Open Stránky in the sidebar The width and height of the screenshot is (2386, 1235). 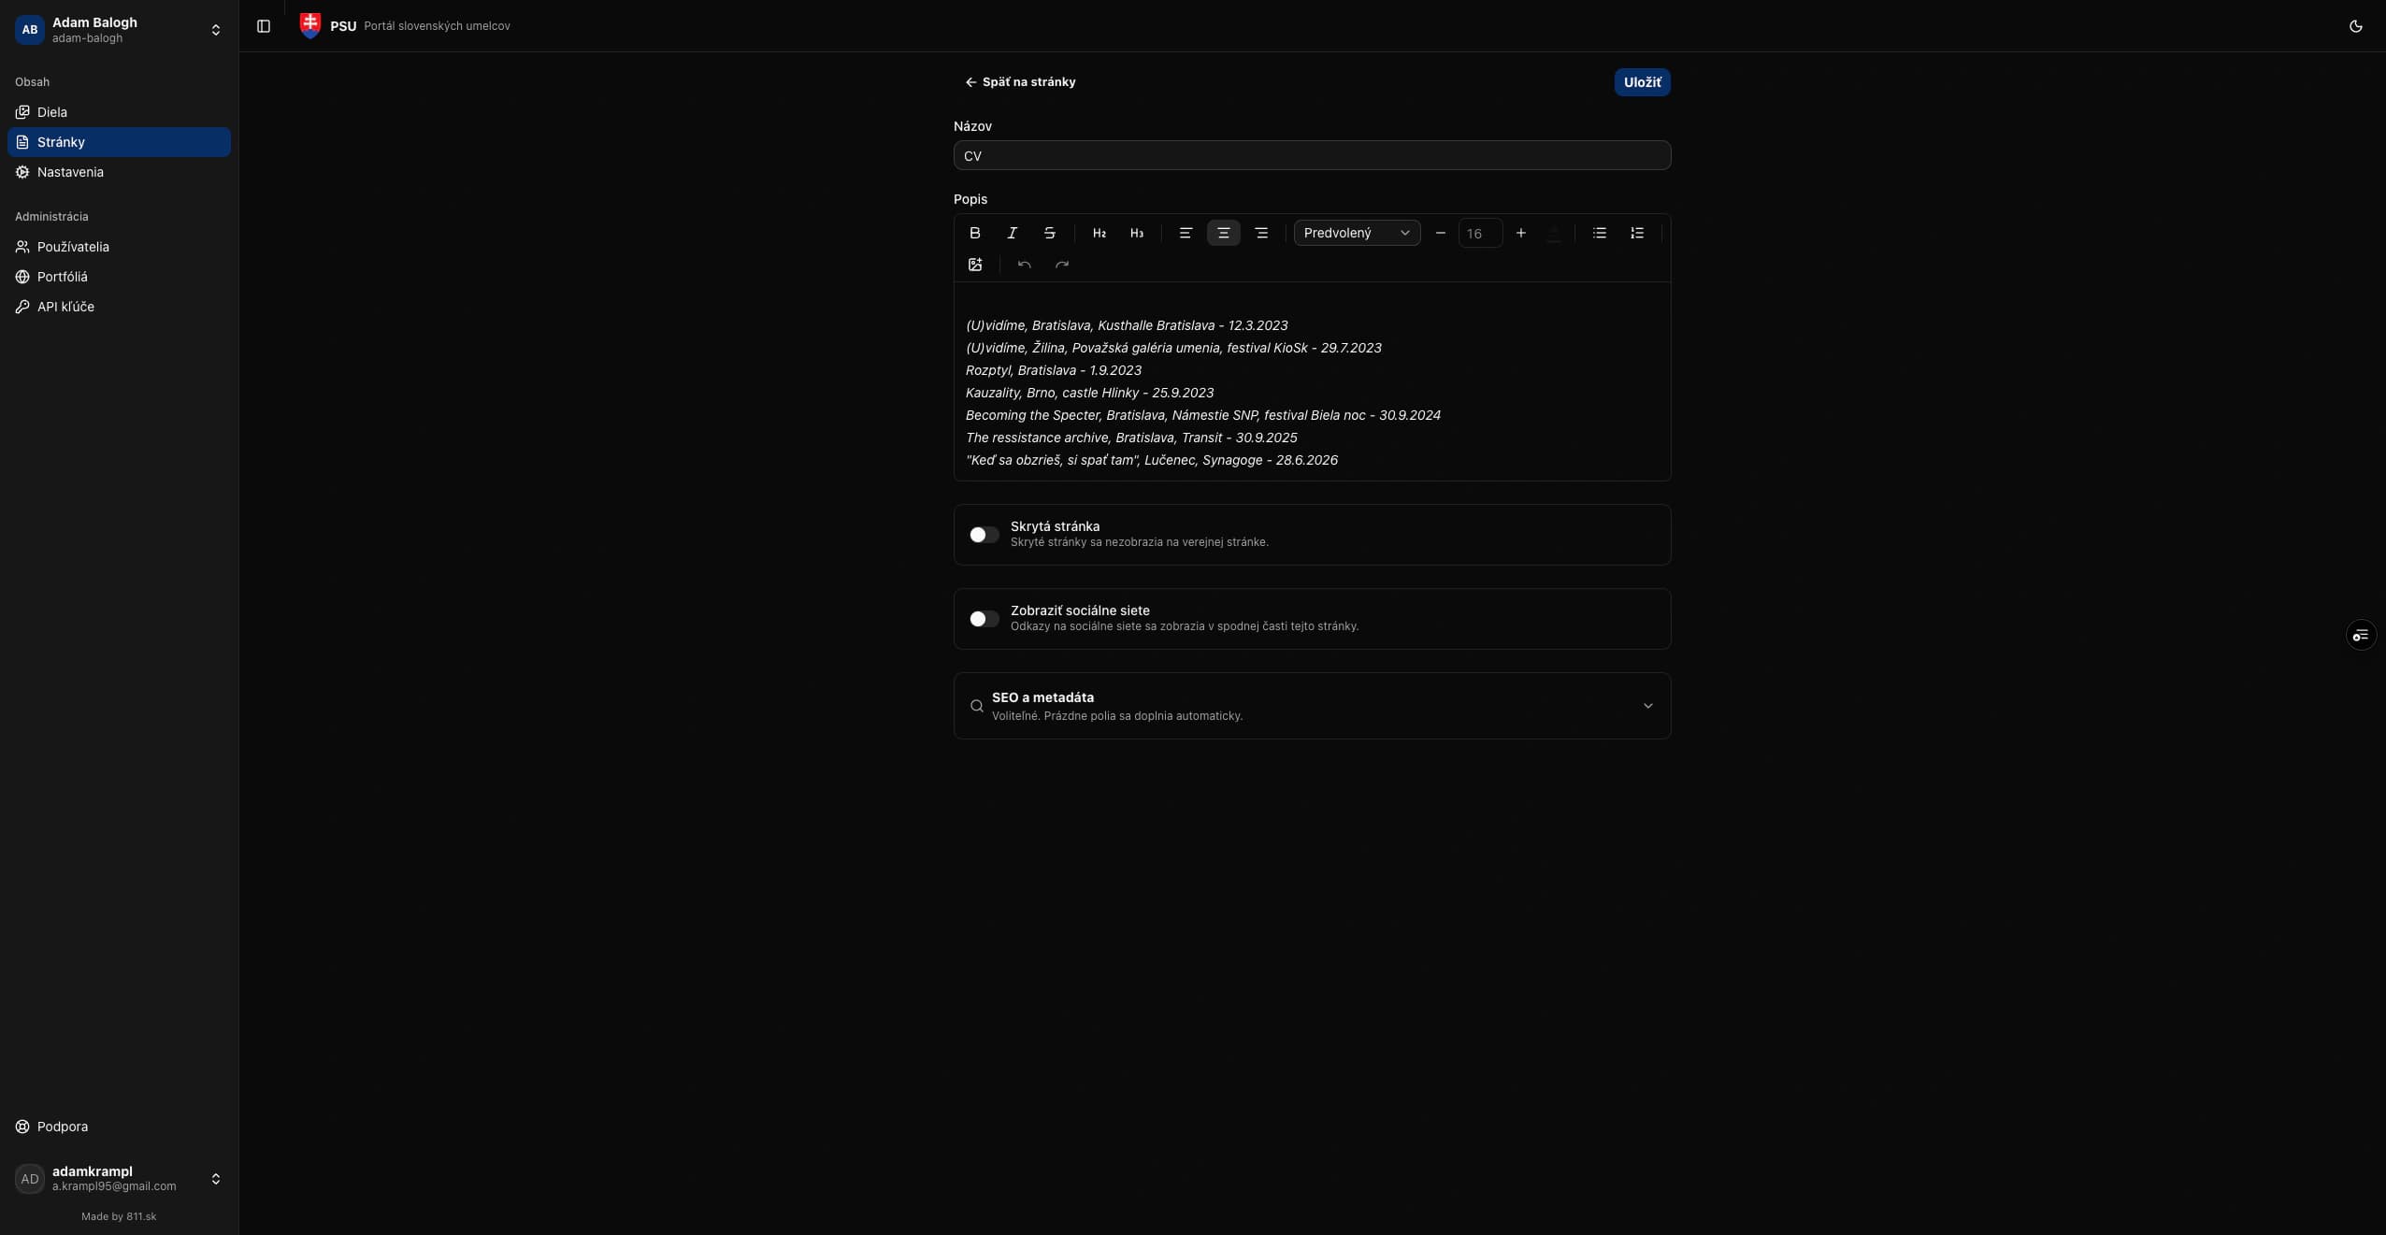pyautogui.click(x=119, y=142)
